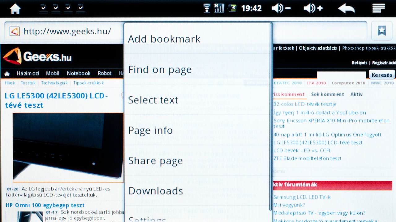The width and height of the screenshot is (396, 222).
Task: Open Page info from menu
Action: [x=150, y=130]
